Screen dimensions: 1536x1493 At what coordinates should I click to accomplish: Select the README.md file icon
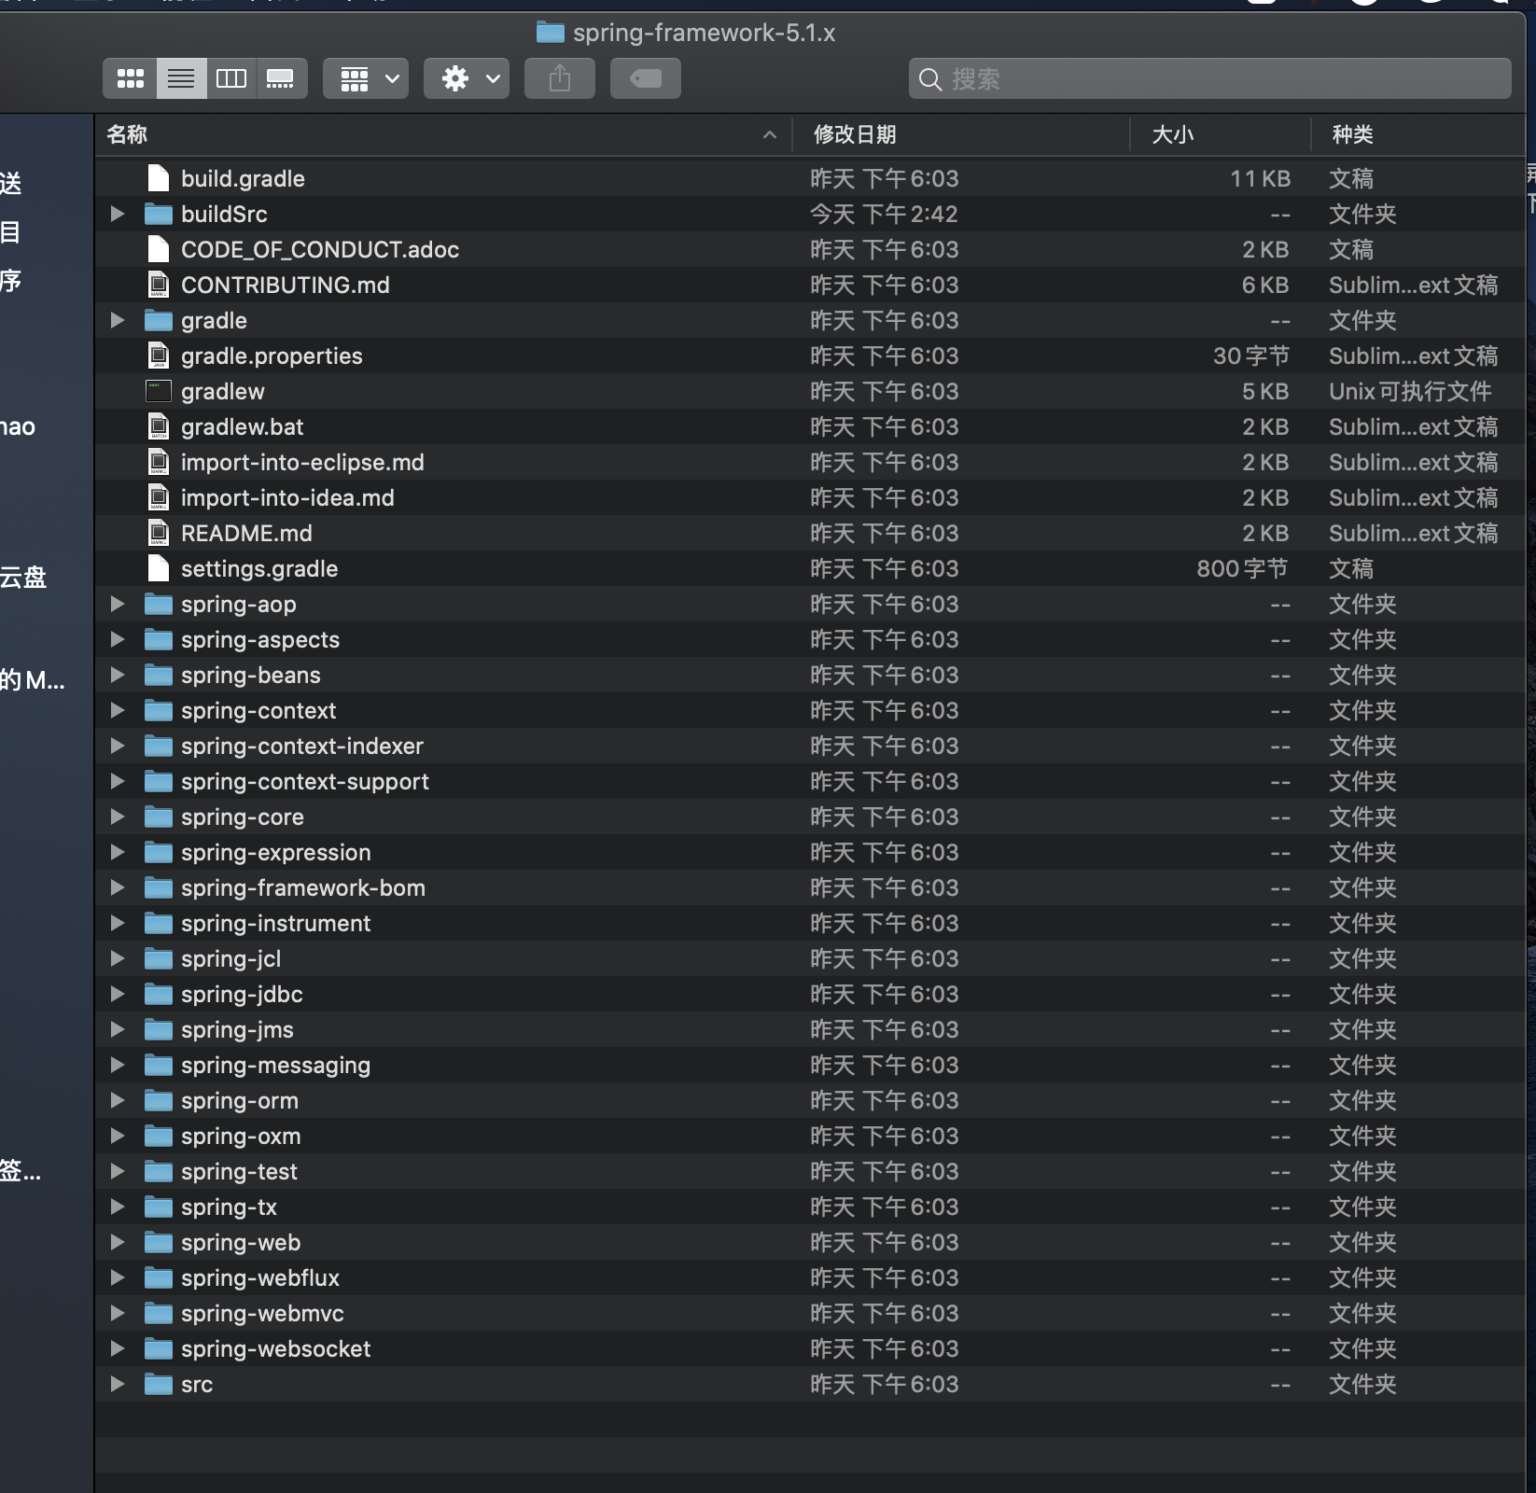(x=159, y=533)
